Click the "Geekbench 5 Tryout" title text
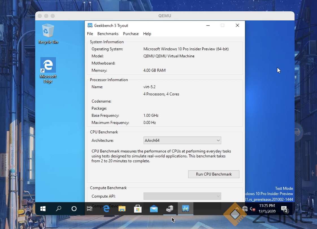The height and width of the screenshot is (229, 317). pyautogui.click(x=111, y=25)
